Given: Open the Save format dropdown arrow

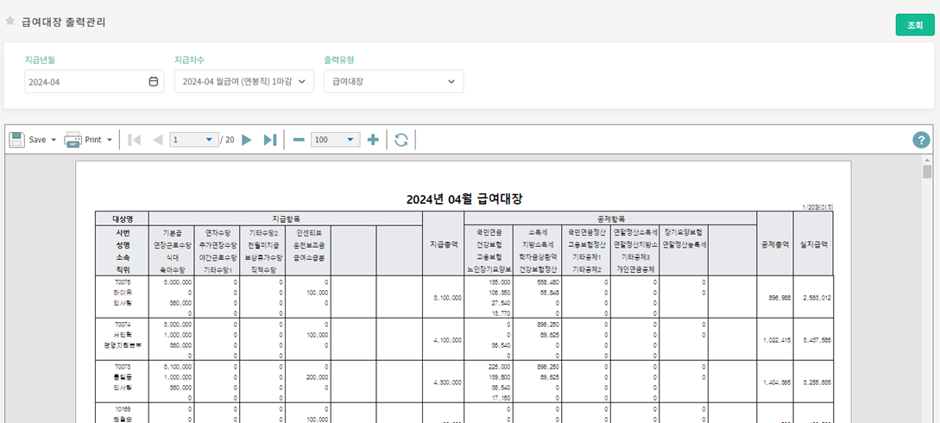Looking at the screenshot, I should [x=54, y=140].
